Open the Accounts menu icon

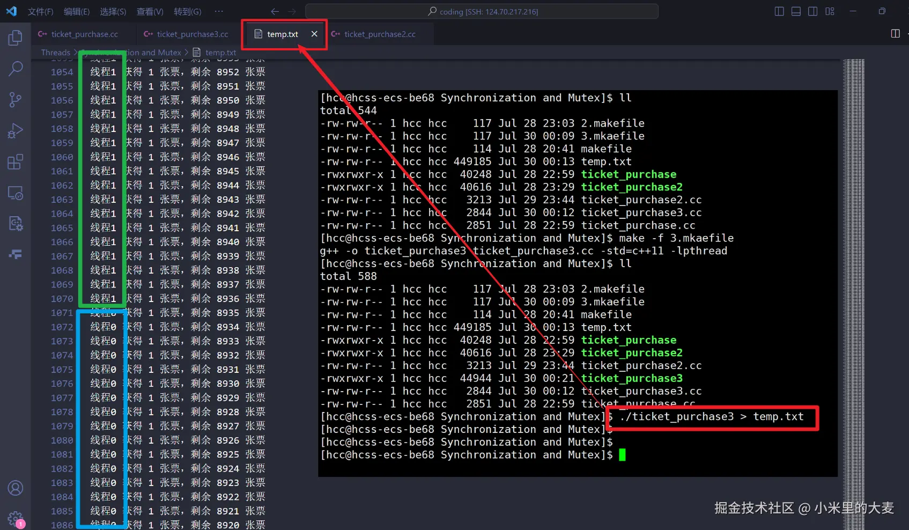tap(16, 488)
